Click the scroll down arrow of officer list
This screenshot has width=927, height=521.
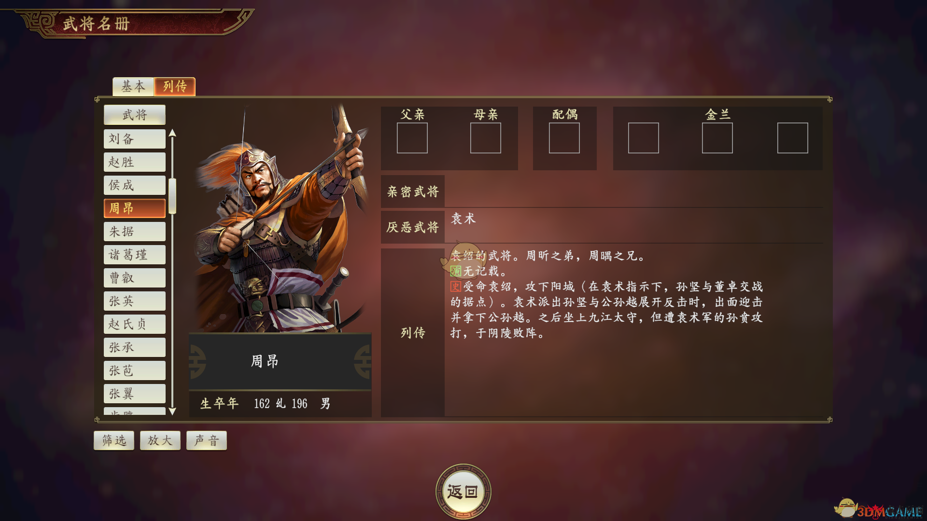tap(172, 411)
